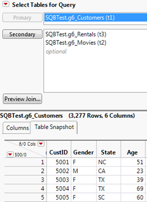
Task: Click the Secondary button
Action: coord(22,34)
